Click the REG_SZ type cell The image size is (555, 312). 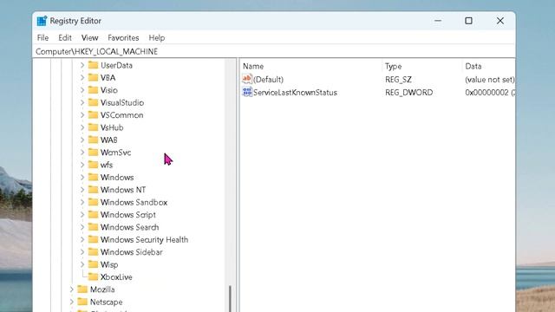pos(398,79)
